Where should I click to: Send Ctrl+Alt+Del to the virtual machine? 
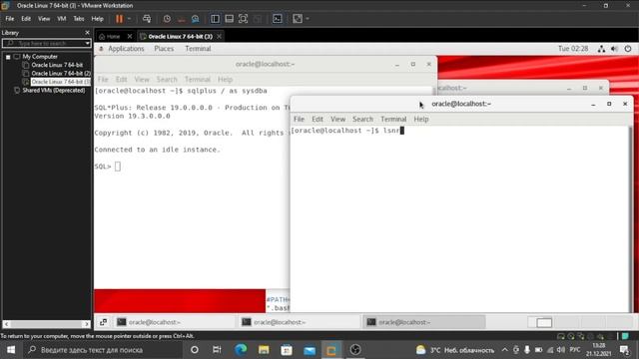(x=147, y=19)
